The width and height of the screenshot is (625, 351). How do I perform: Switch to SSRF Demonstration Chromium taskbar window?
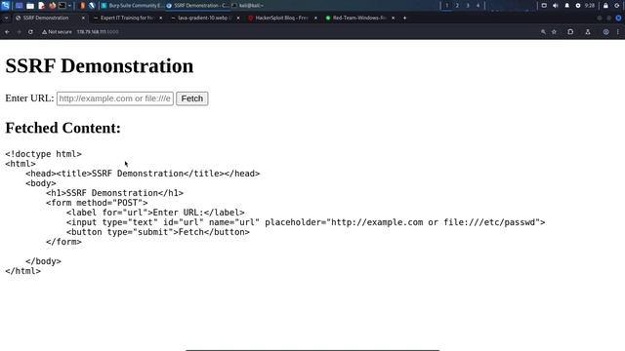197,6
